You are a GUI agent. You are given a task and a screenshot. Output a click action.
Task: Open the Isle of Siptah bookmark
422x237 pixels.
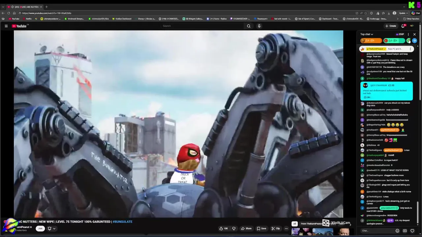[x=305, y=19]
